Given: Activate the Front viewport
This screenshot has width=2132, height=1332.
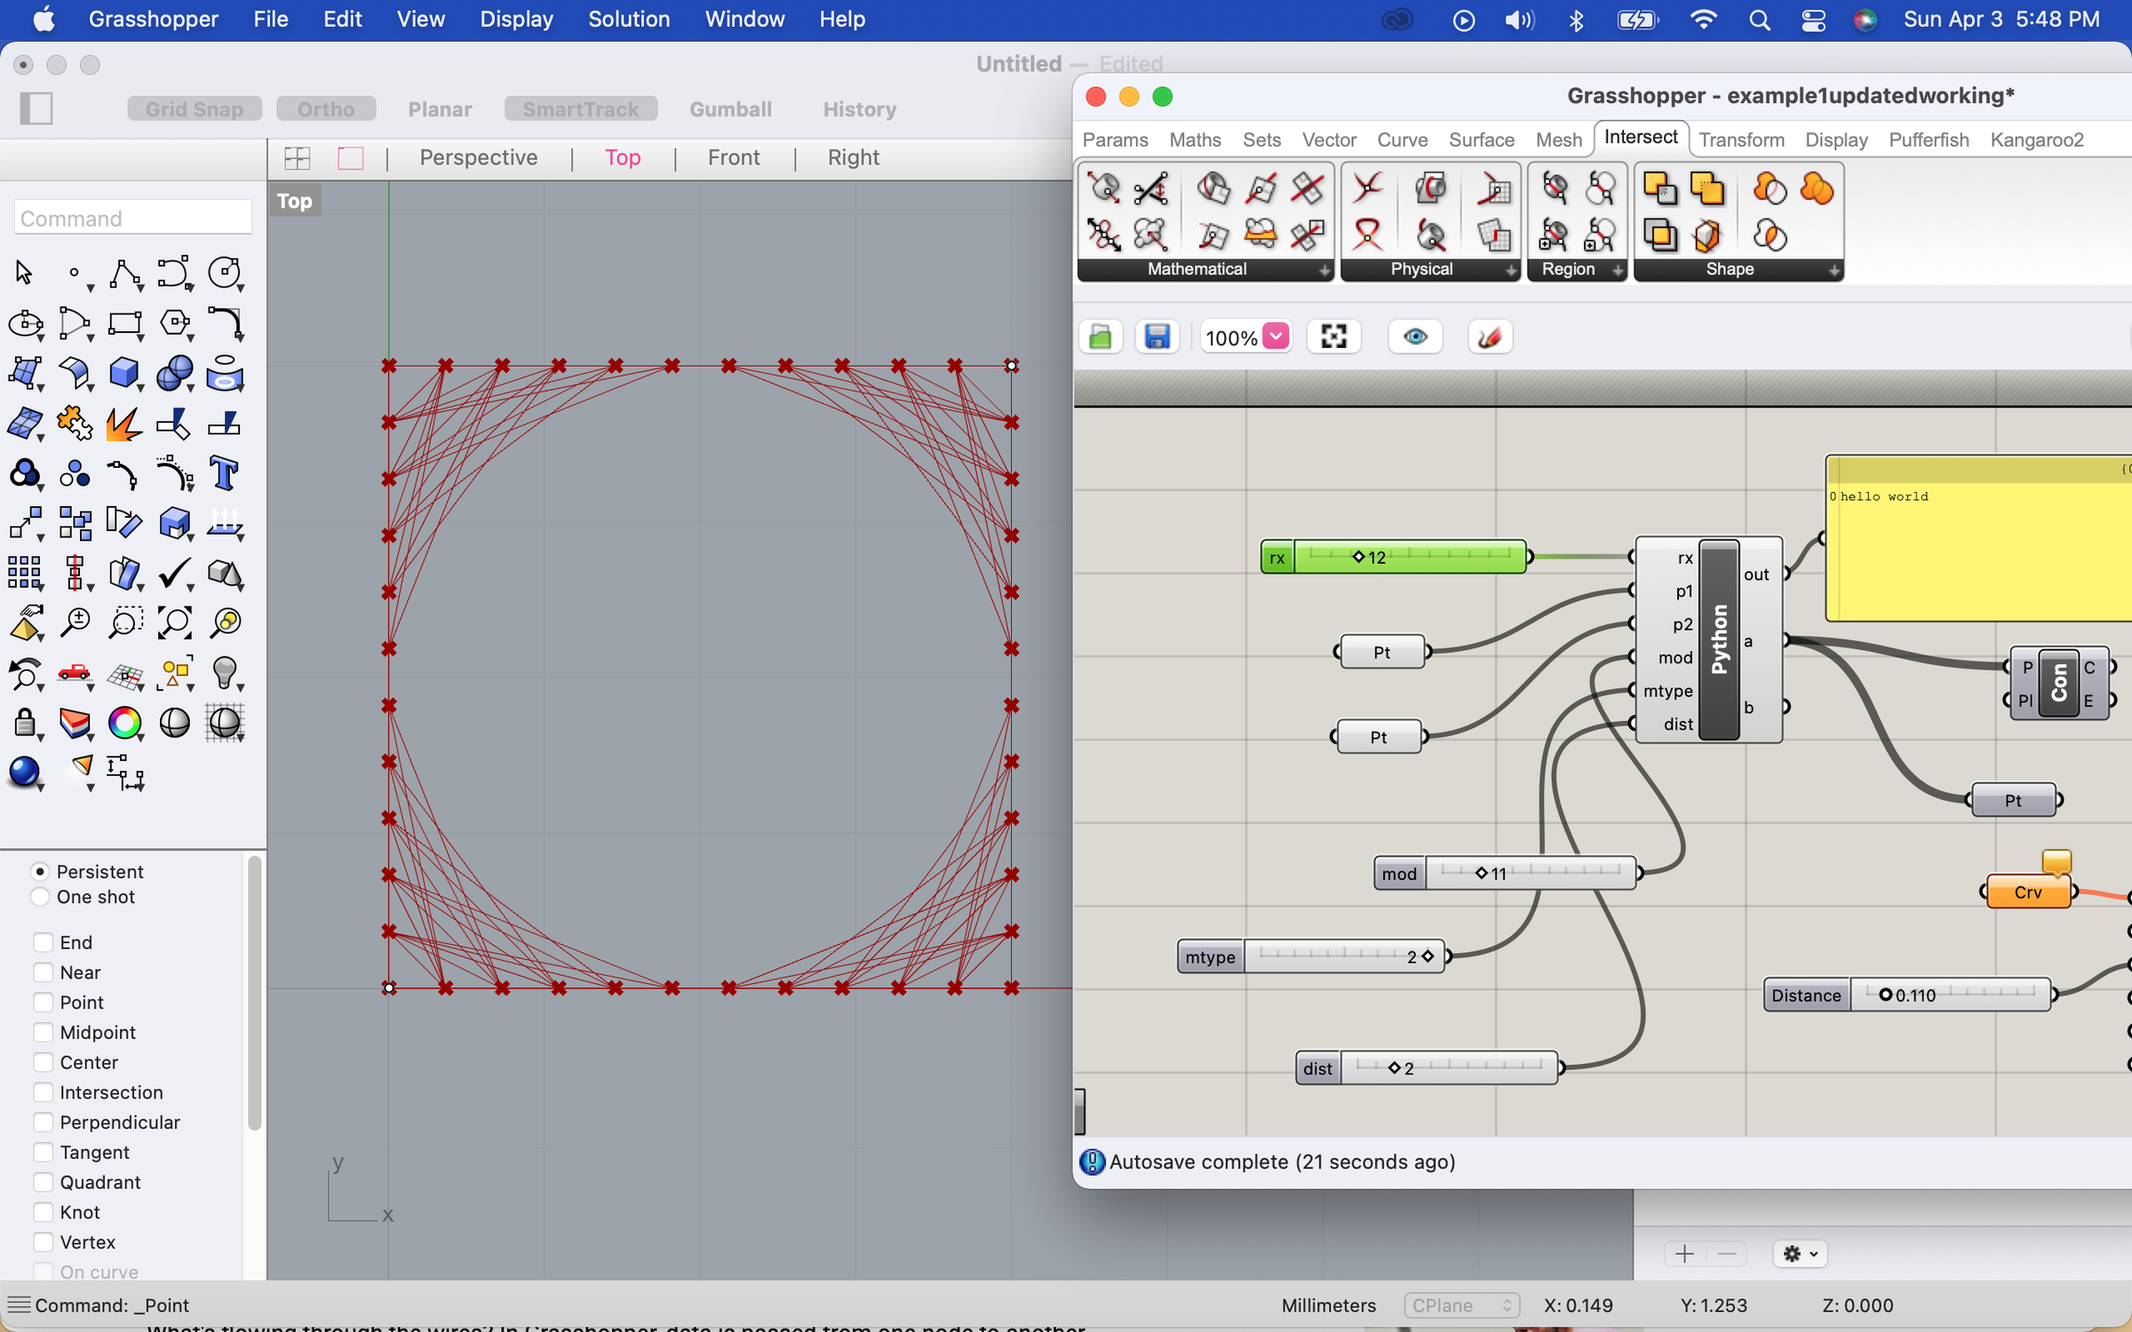Looking at the screenshot, I should [x=733, y=157].
